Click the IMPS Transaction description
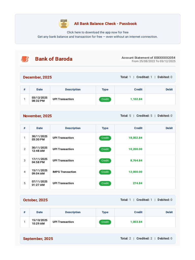 coord(64,172)
